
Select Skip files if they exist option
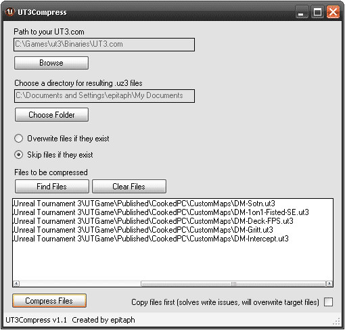point(18,155)
